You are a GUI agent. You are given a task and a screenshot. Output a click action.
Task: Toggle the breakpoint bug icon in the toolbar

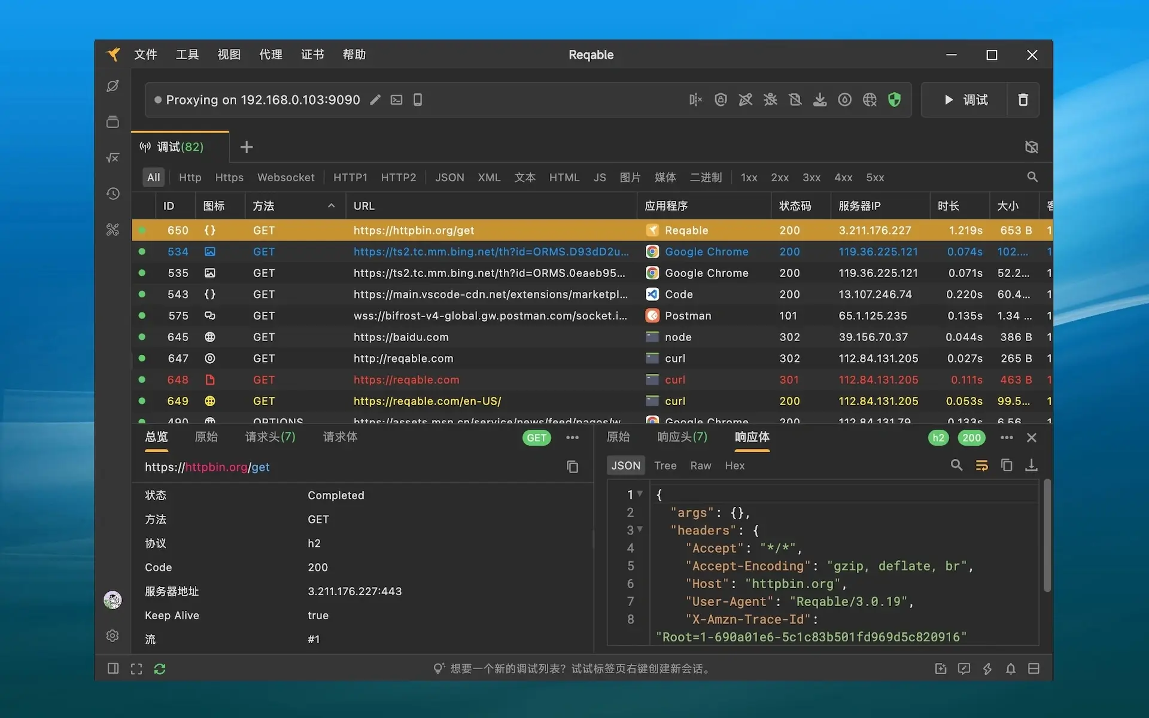[x=770, y=99]
